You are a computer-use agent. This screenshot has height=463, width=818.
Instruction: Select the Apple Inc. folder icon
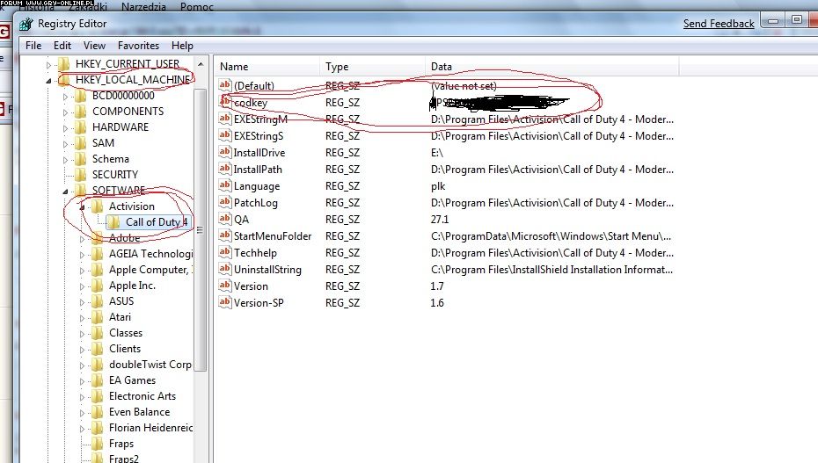[x=97, y=286]
